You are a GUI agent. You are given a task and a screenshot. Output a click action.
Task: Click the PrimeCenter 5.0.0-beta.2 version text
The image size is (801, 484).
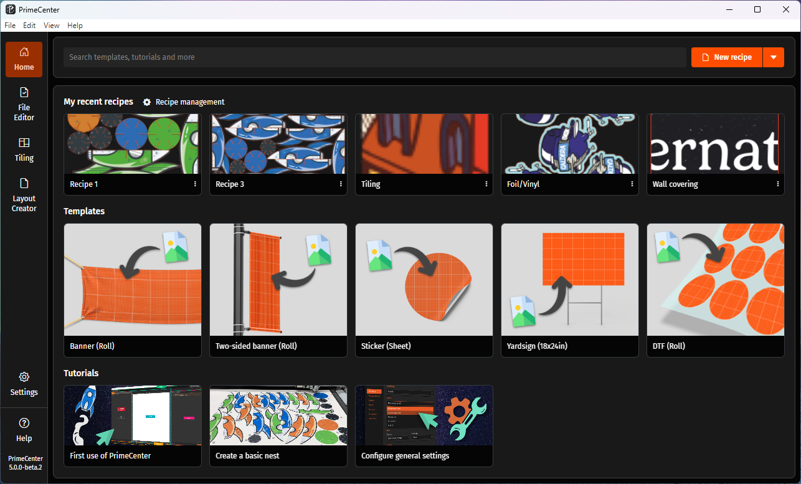[25, 463]
